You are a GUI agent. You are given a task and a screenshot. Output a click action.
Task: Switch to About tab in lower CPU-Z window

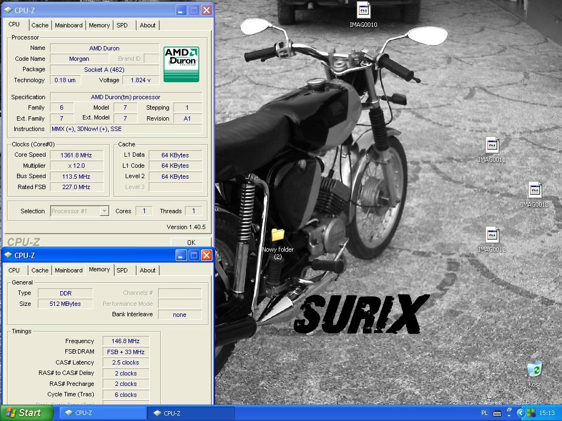point(147,270)
